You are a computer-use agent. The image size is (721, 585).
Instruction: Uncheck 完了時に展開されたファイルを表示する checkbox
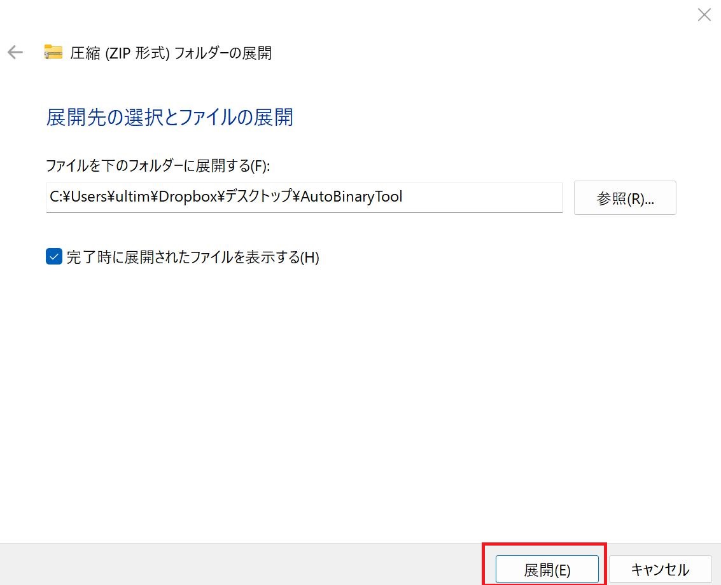tap(54, 256)
